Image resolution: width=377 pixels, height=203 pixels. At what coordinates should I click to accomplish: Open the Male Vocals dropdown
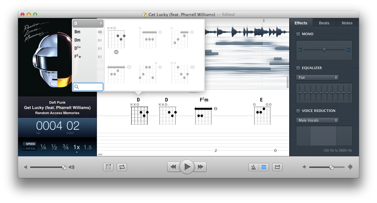pyautogui.click(x=317, y=120)
